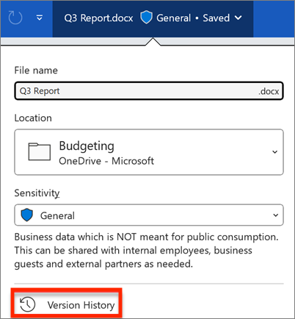Screen dimensions: 295x319
Task: Open the General sensitivity combo box
Action: click(x=149, y=215)
